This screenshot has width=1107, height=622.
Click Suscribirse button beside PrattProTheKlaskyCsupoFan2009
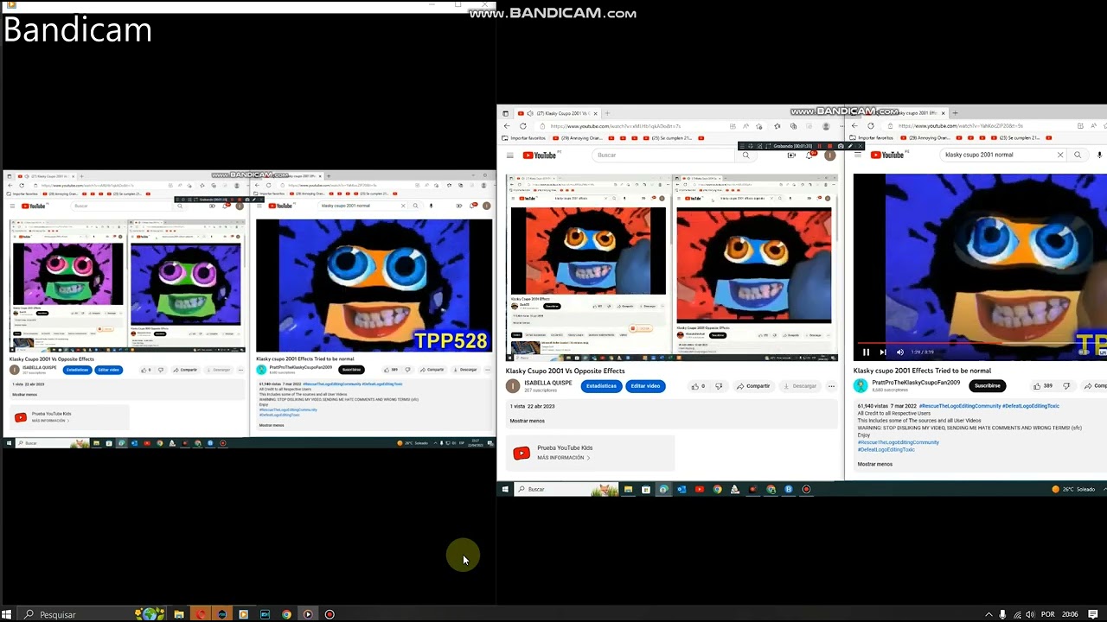[987, 386]
